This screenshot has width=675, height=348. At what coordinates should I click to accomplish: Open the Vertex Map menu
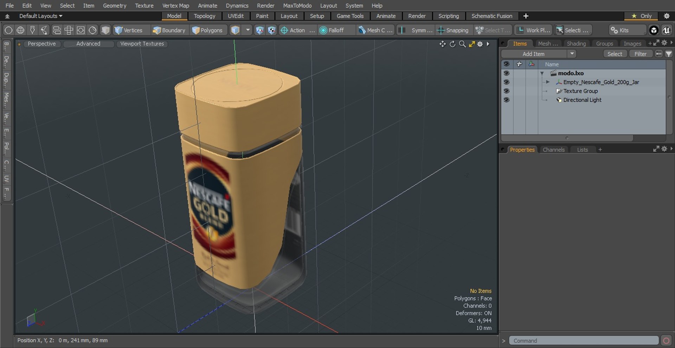(x=175, y=6)
